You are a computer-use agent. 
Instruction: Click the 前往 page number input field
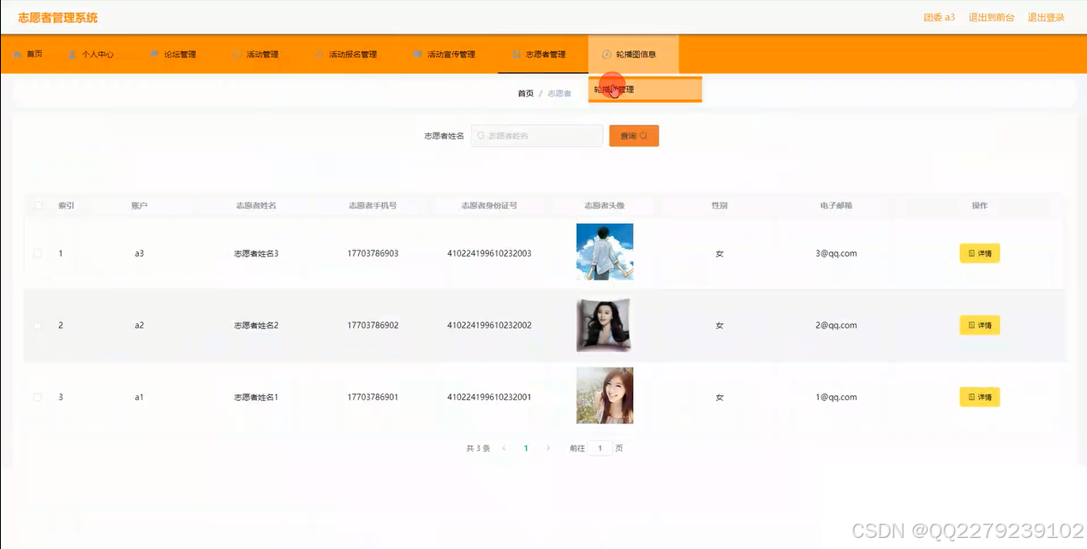(x=600, y=447)
